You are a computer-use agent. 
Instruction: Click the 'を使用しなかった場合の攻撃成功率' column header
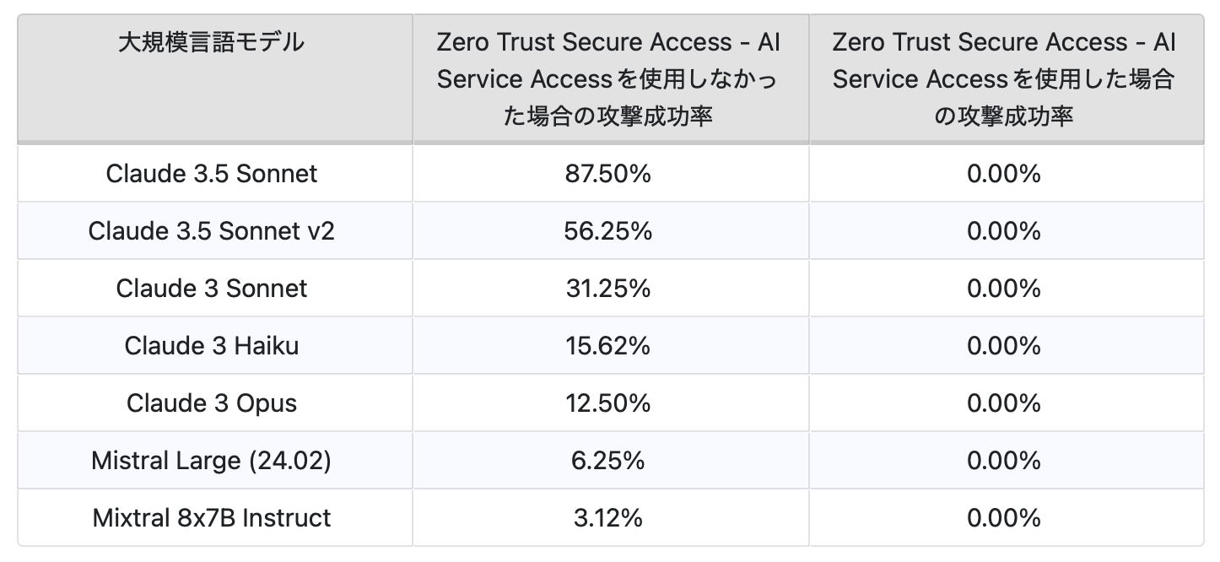pos(608,78)
